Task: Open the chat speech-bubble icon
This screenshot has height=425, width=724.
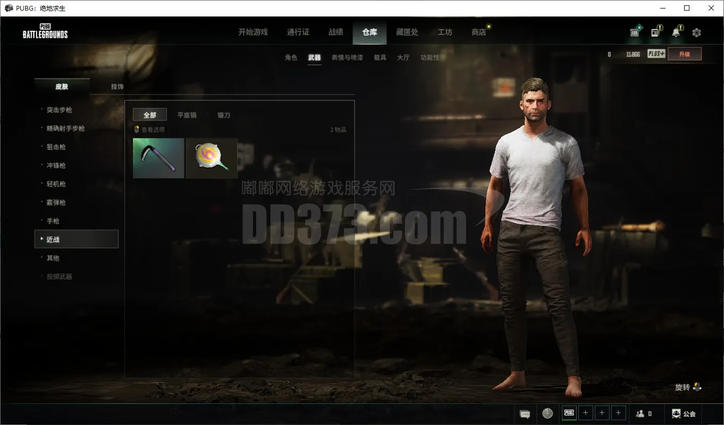Action: click(525, 414)
